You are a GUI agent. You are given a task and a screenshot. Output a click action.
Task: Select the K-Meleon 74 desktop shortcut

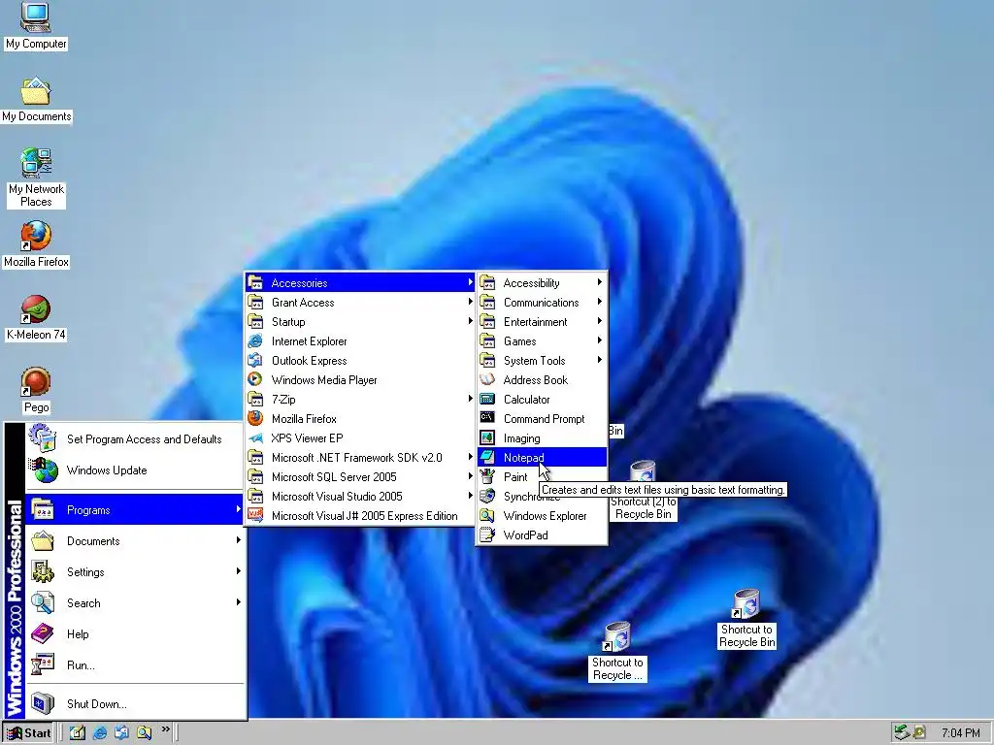click(36, 317)
